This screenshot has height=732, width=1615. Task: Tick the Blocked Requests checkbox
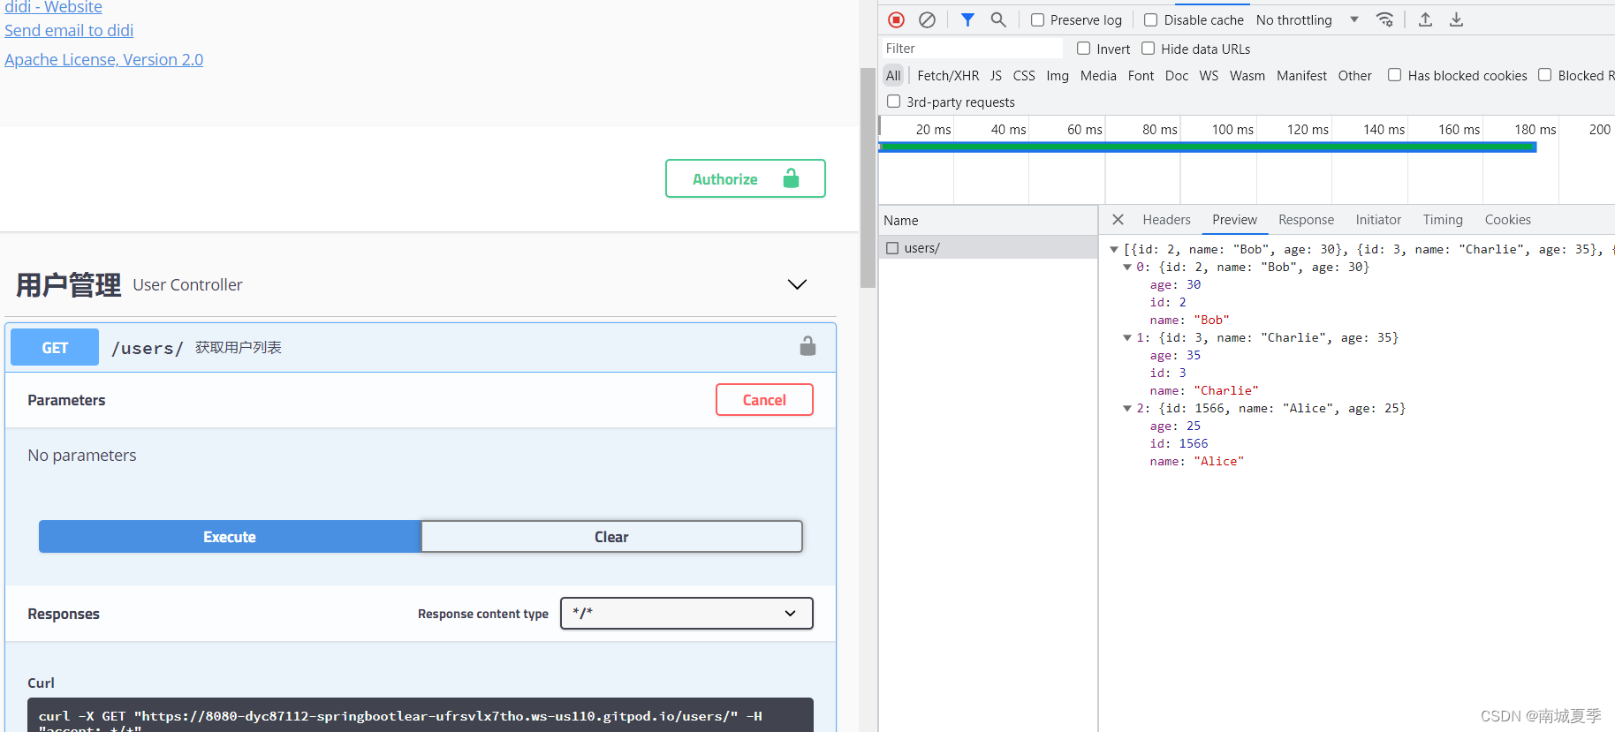coord(1544,75)
